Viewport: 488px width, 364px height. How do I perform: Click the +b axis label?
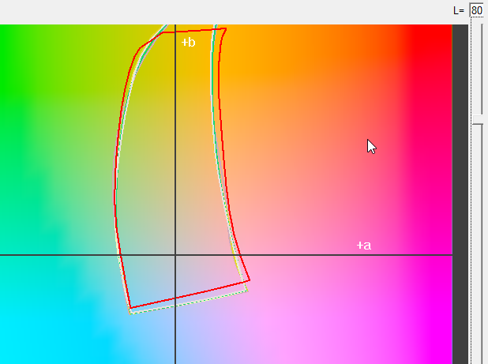(x=188, y=42)
